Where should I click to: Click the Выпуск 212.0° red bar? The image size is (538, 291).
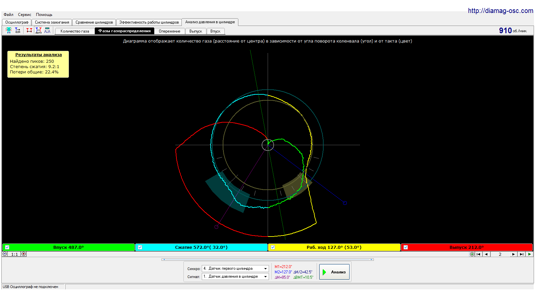[467, 247]
